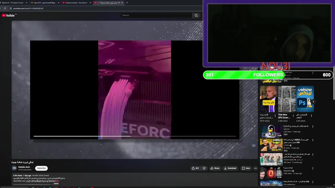Open the more actions ellipsis menu
Viewport: 335px width, 188px height.
[255, 168]
